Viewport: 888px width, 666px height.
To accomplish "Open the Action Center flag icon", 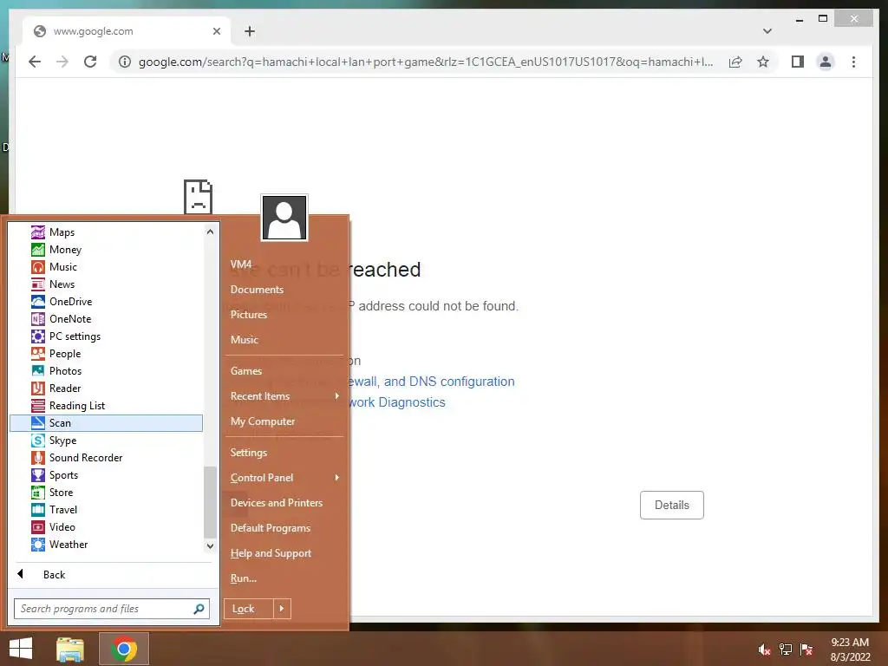I will click(806, 650).
